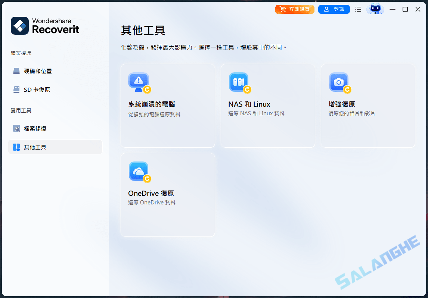The width and height of the screenshot is (428, 298).
Task: Click the 增強復原 camera icon
Action: coord(339,82)
